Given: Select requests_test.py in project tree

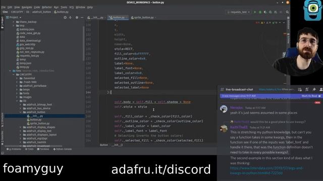Looking at the screenshot, I should click(x=29, y=56).
